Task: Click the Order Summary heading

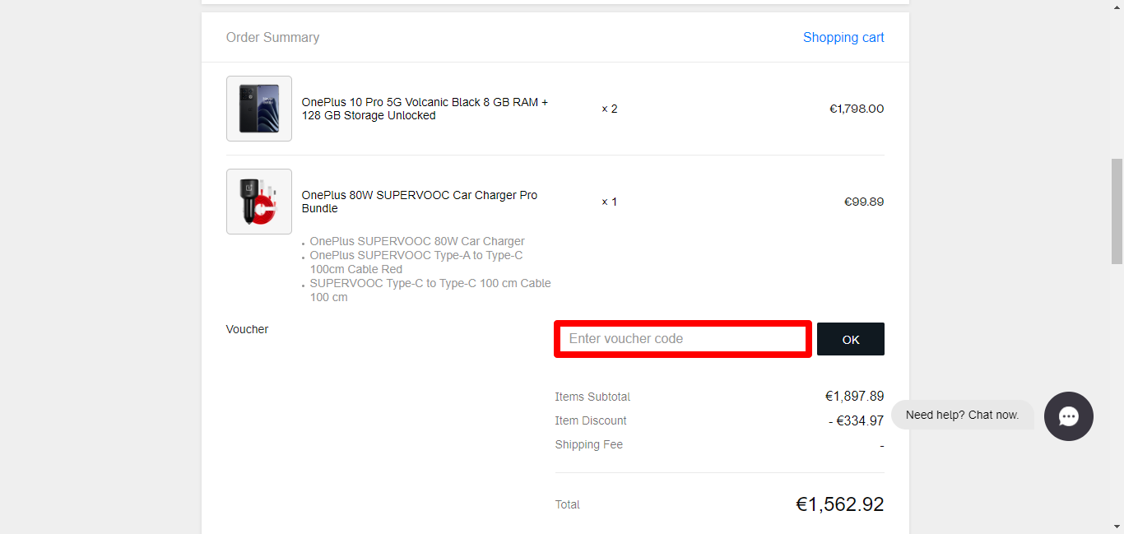Action: point(272,38)
